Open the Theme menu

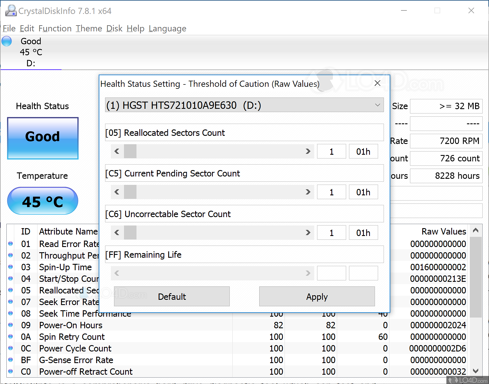pyautogui.click(x=89, y=28)
